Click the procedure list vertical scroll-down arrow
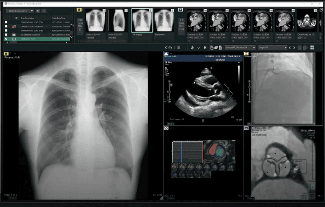Viewport: 325px width, 207px height. [x=71, y=37]
